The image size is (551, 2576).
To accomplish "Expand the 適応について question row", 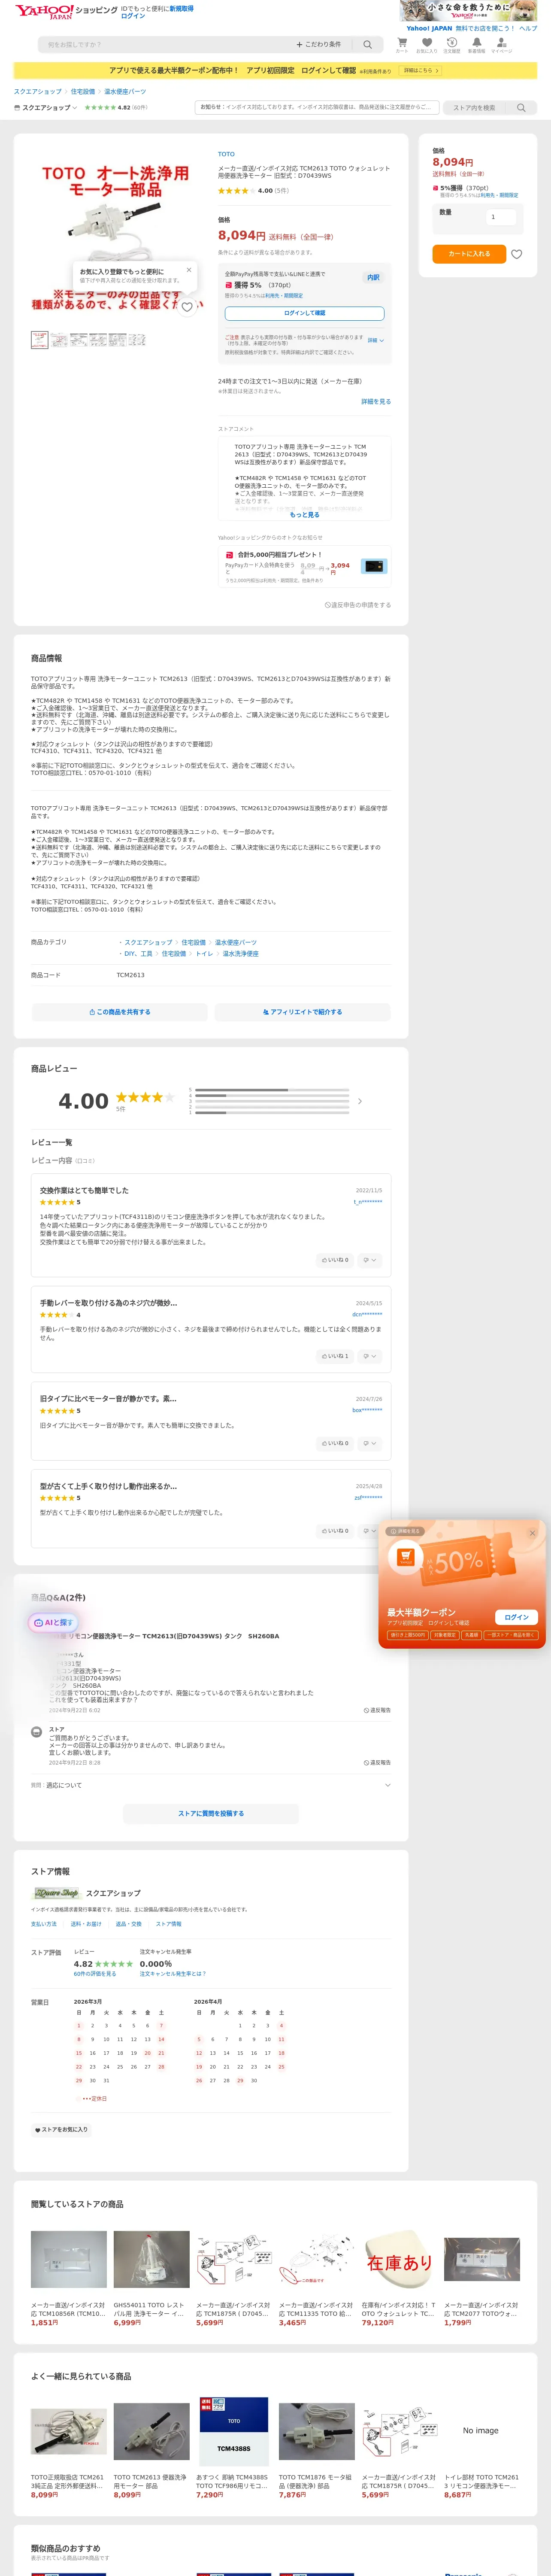I will pyautogui.click(x=211, y=1785).
